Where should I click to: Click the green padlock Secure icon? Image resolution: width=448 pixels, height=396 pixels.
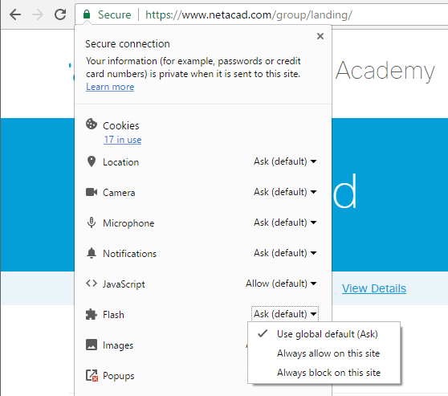click(87, 14)
